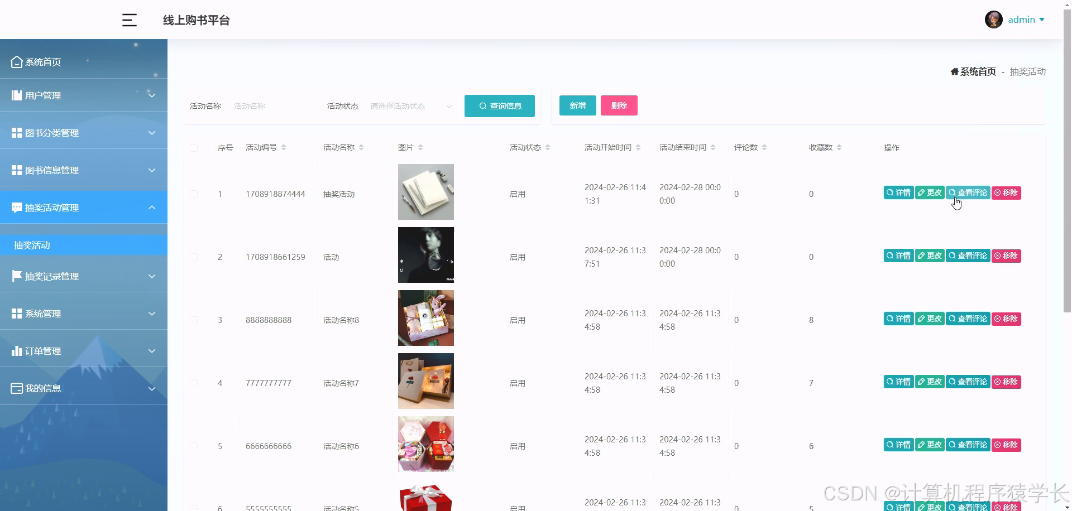Expand the 系统管理 chevron
This screenshot has width=1072, height=511.
(152, 314)
